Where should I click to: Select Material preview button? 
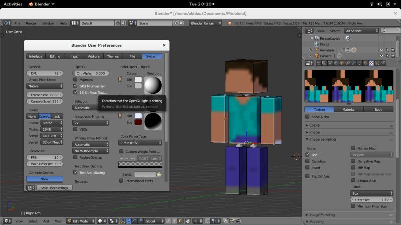click(x=348, y=109)
